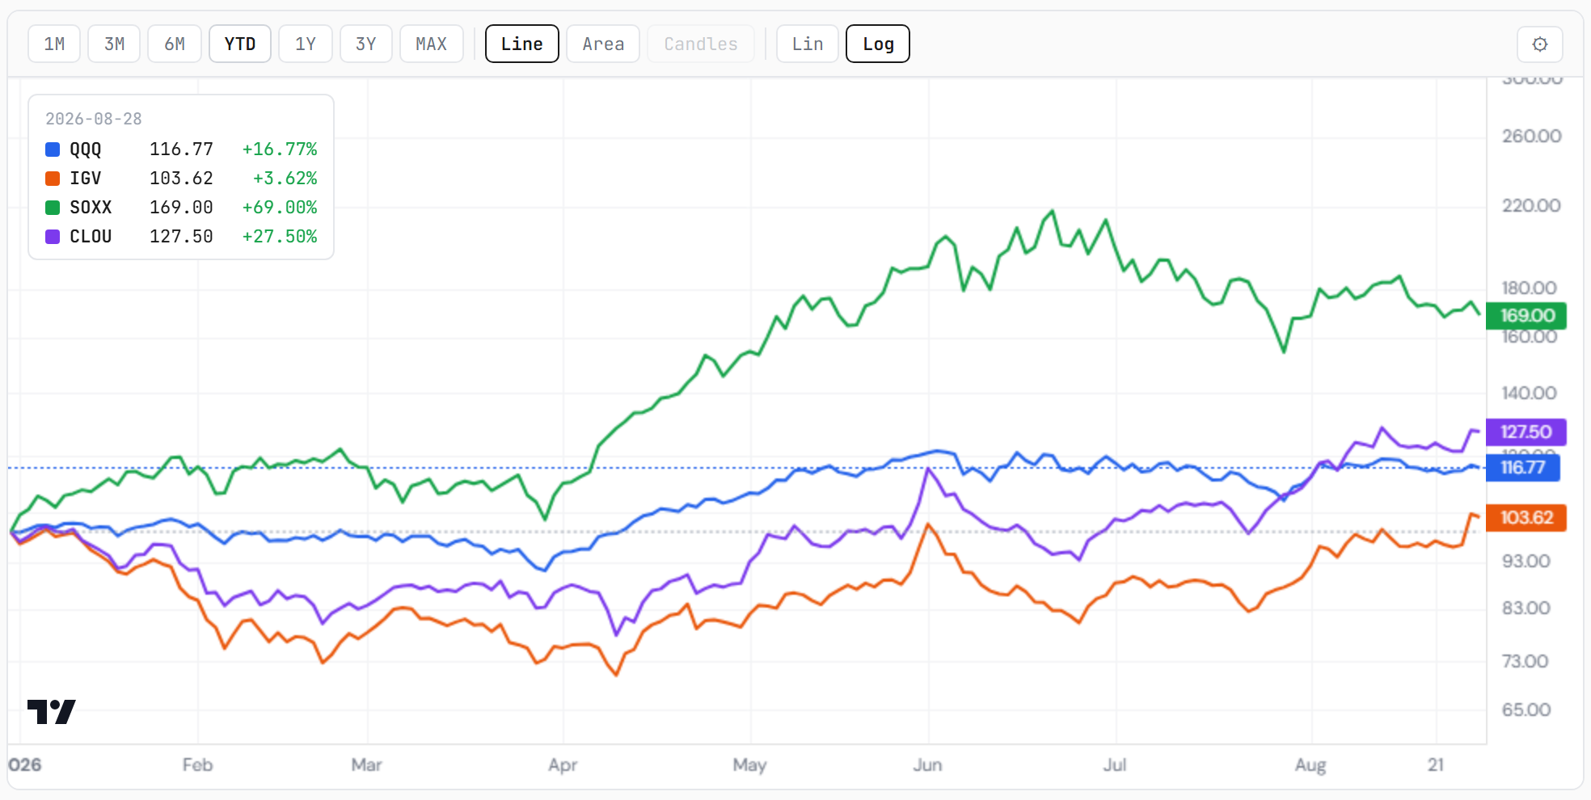Open chart settings gear icon

pyautogui.click(x=1539, y=44)
